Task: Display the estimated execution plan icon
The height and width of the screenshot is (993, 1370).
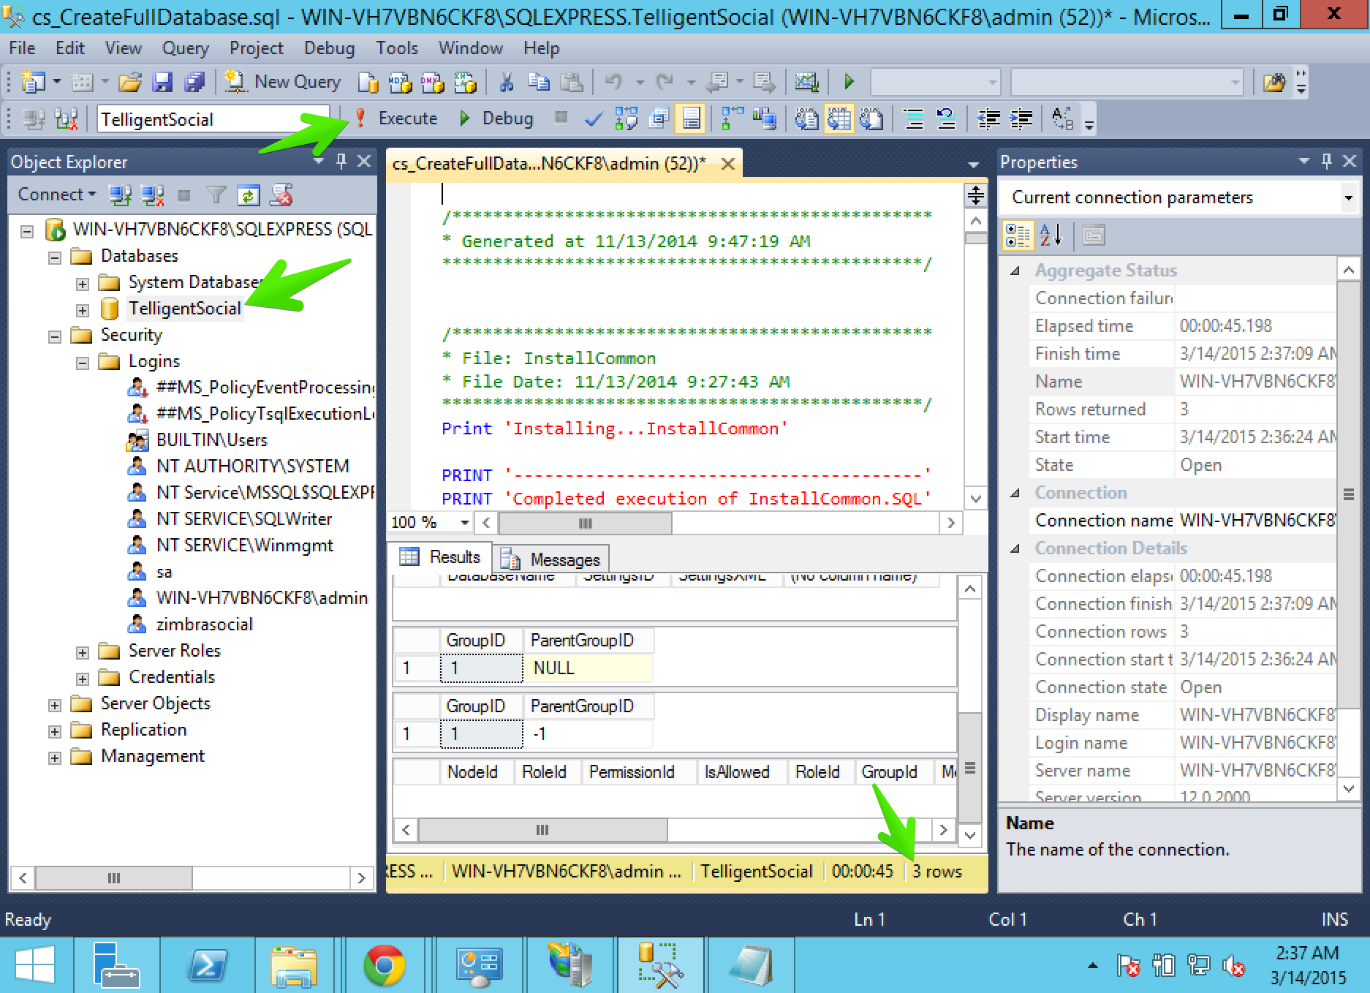Action: point(626,118)
